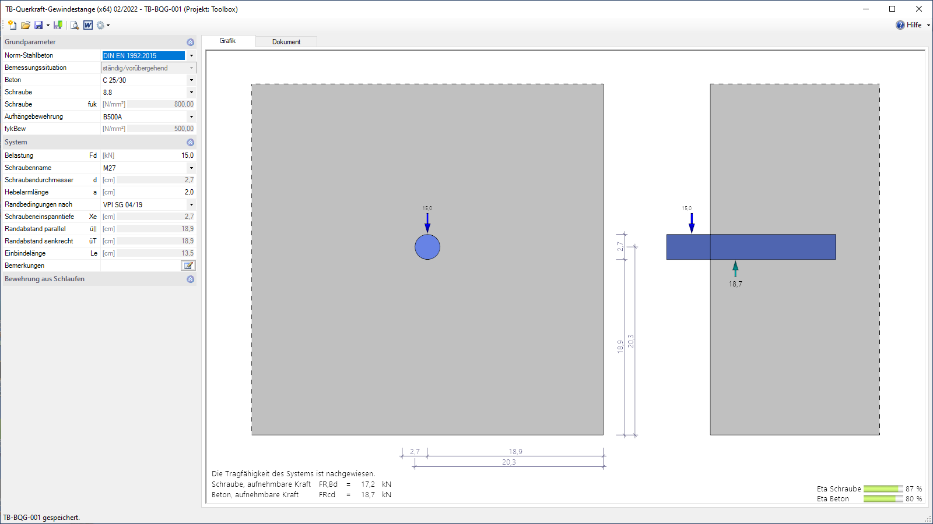This screenshot has height=524, width=933.
Task: Collapse the Grundparameter section
Action: [190, 43]
